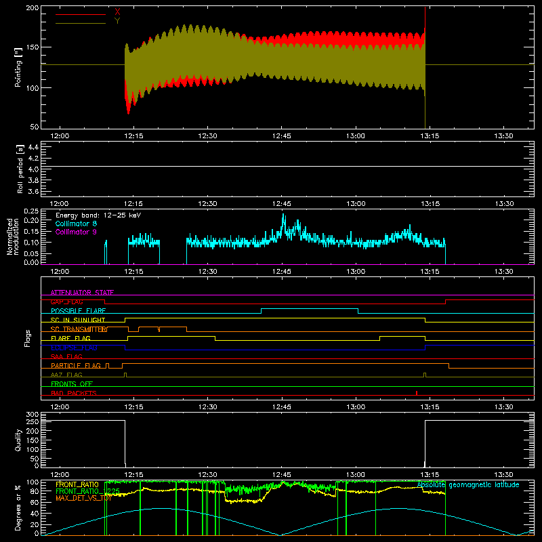Click the "ECLIPSE_FLAG" flag label

point(74,348)
